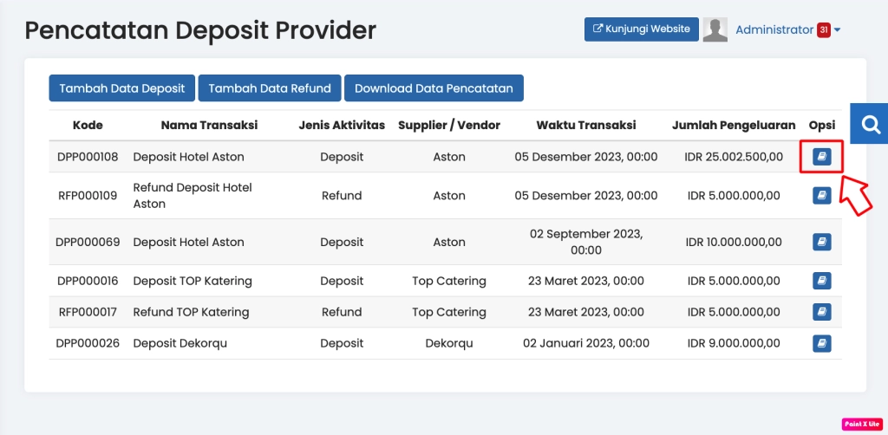This screenshot has height=435, width=888.
Task: Click the blue search magnifier icon
Action: 869,126
